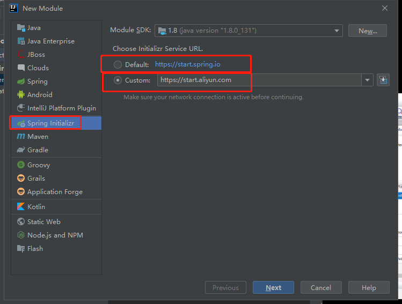Select the Node.js and NPM icon
This screenshot has width=402, height=304.
21,235
